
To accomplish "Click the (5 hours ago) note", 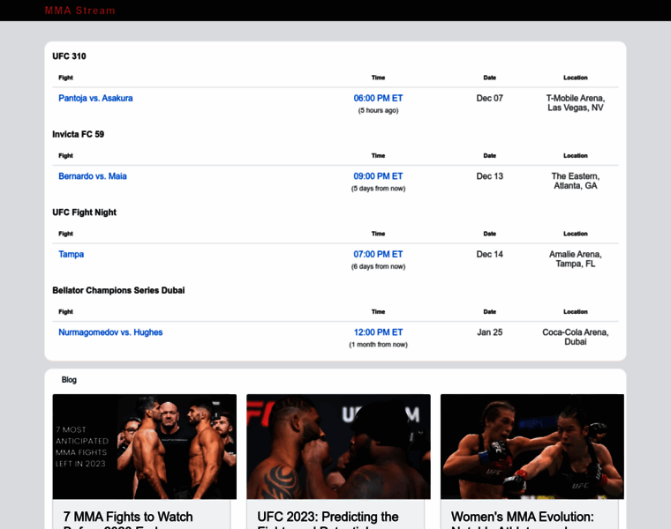I will (x=378, y=111).
